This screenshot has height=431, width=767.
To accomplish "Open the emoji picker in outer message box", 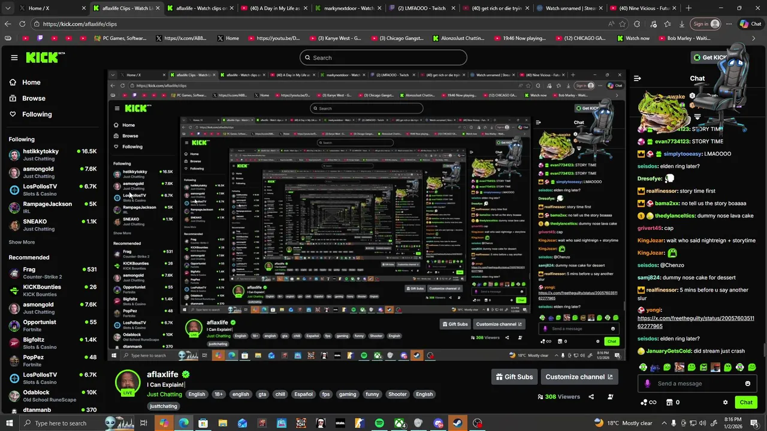I will point(748,384).
